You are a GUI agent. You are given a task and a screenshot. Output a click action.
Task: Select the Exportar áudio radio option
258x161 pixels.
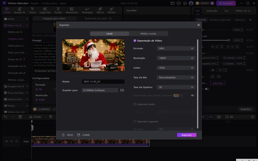[x=135, y=104]
